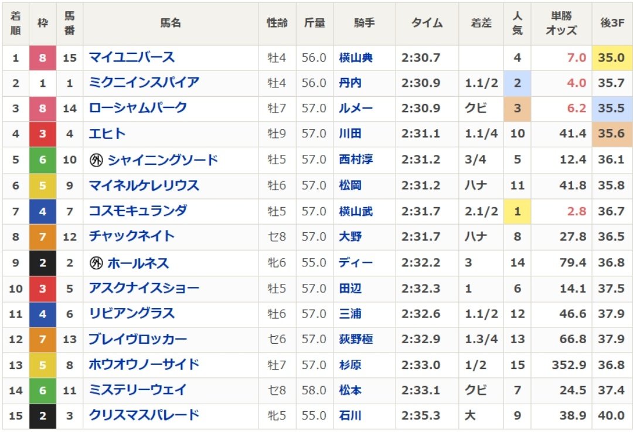Click the 後3F column header

click(x=612, y=23)
